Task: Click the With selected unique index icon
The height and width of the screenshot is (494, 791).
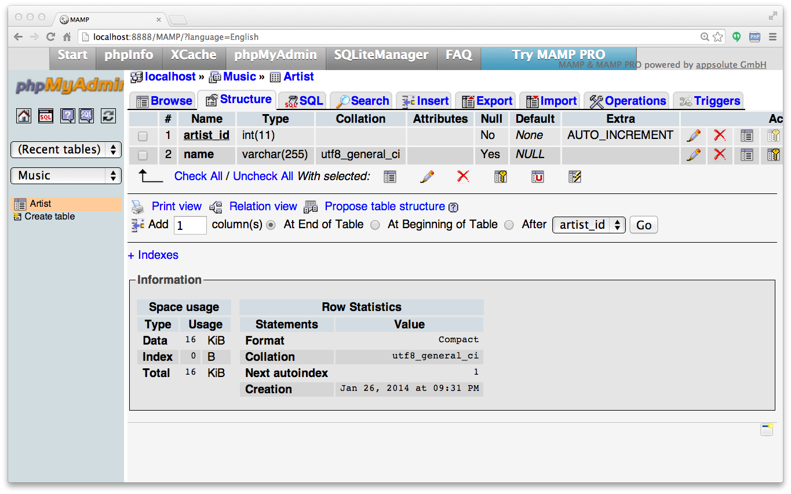Action: click(x=538, y=177)
